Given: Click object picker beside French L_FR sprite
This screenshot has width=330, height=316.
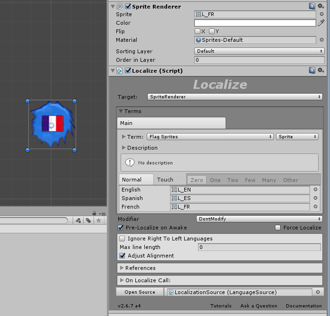Looking at the screenshot, I should click(315, 207).
